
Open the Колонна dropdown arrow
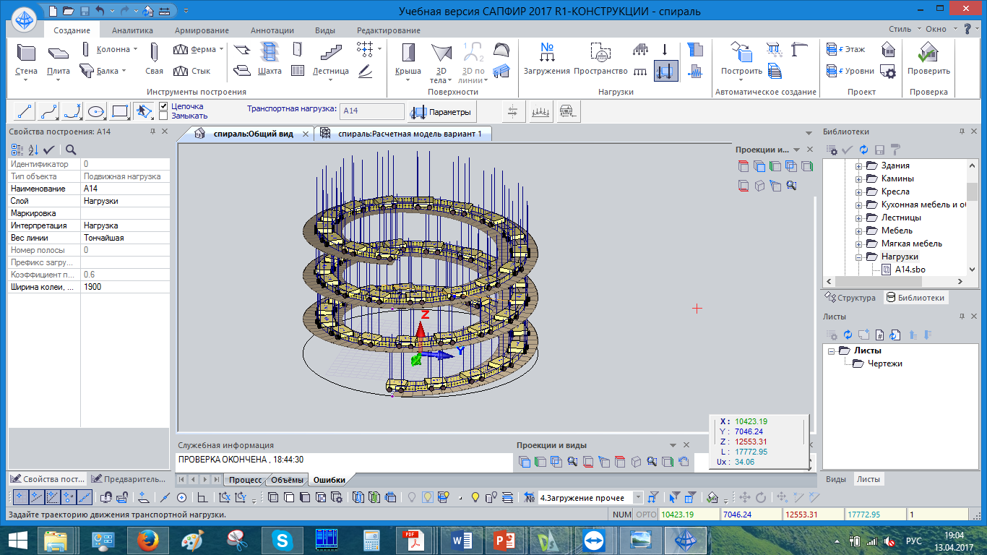(135, 49)
